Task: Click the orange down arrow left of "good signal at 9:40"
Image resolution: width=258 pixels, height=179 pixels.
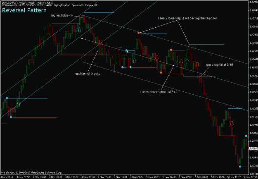Action: 197,65
